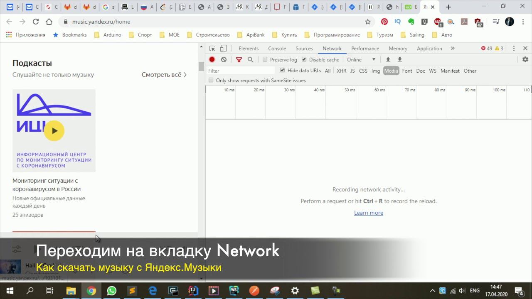532x299 pixels.
Task: Uncheck the Disable cache checkbox
Action: point(304,59)
